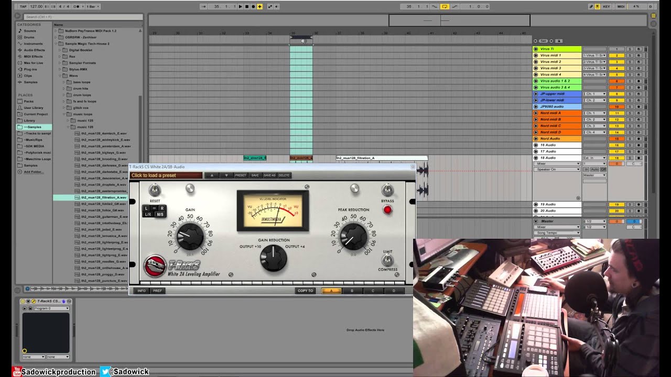Select M/S processing mode
This screenshot has height=377, width=671.
point(159,214)
